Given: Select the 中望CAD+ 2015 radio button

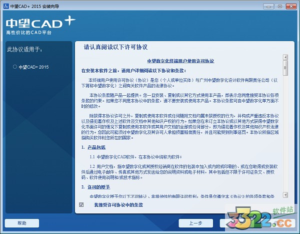Looking at the screenshot, I should [x=14, y=67].
